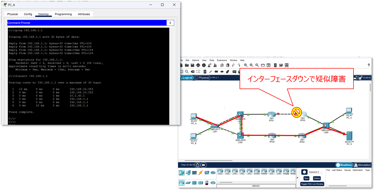Open the Options menu
Viewport: 375px width, 191px height.
pyautogui.click(x=196, y=60)
